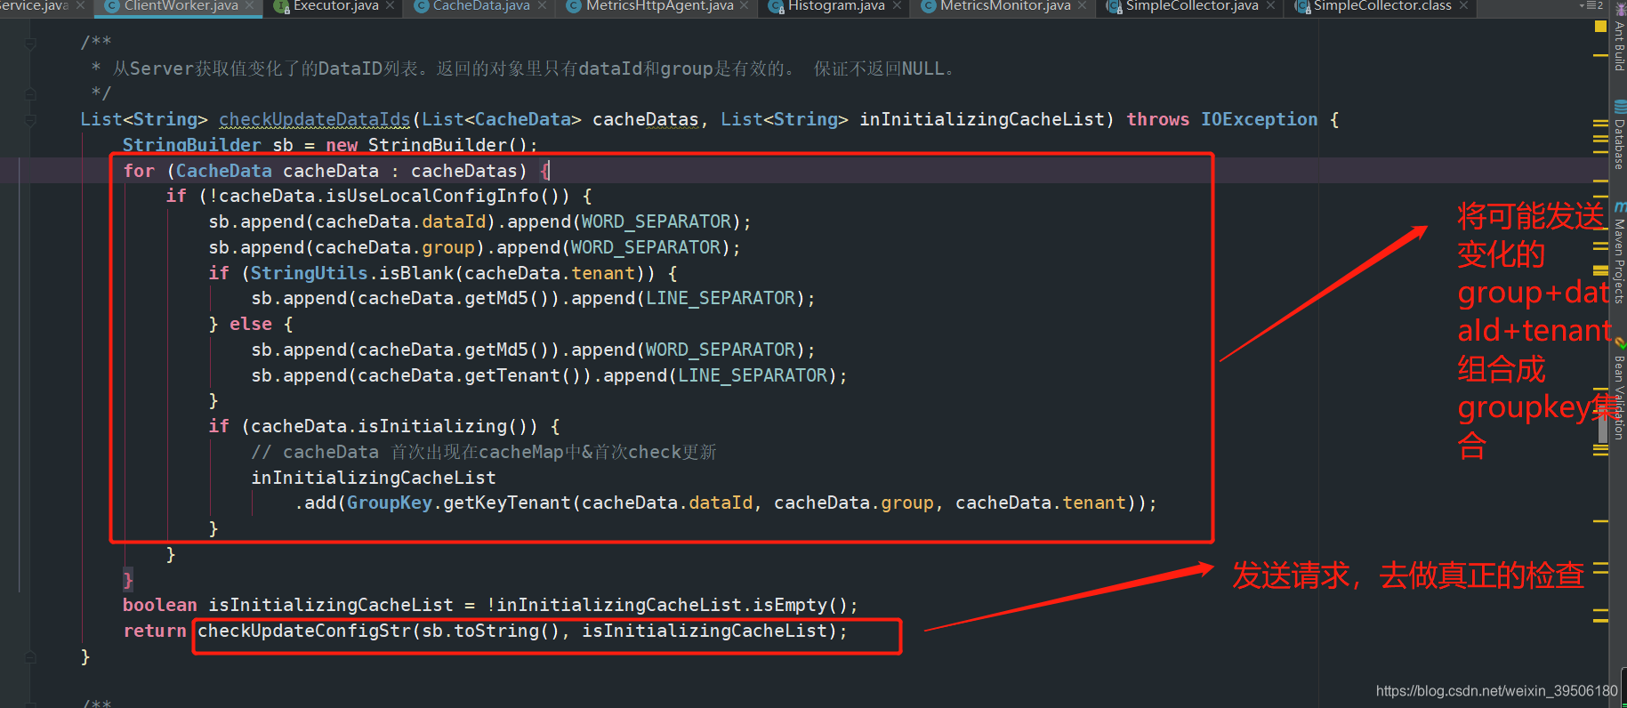The width and height of the screenshot is (1627, 708).
Task: Click the yellow inspection status indicator
Action: coord(1600,27)
